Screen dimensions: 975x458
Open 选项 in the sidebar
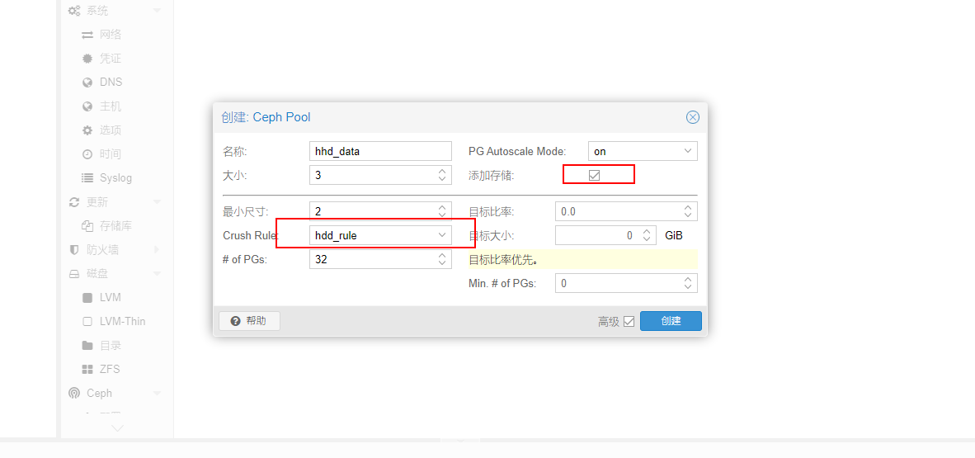[x=111, y=130]
